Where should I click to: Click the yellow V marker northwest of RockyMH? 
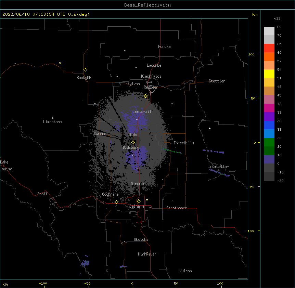coord(60,63)
